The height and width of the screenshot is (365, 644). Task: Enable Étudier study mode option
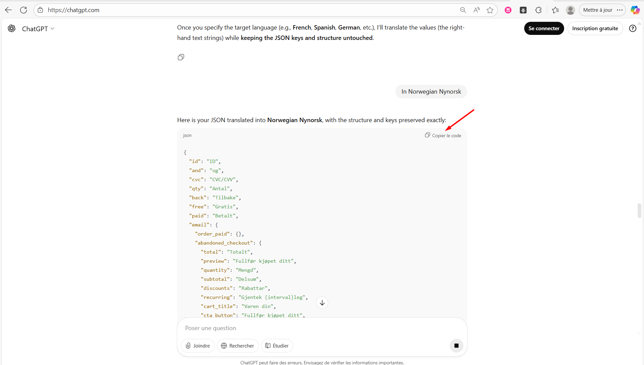point(277,346)
